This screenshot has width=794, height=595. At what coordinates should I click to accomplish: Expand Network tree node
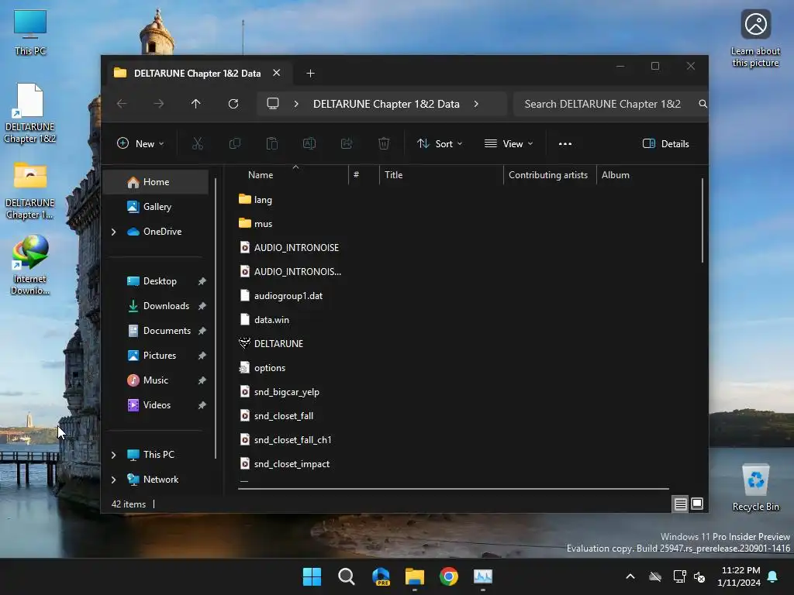tap(113, 480)
